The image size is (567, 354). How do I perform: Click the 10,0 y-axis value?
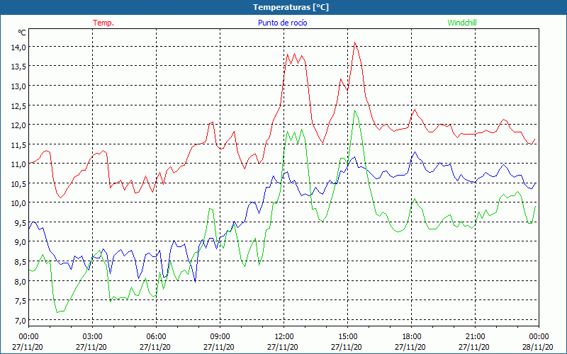click(18, 203)
